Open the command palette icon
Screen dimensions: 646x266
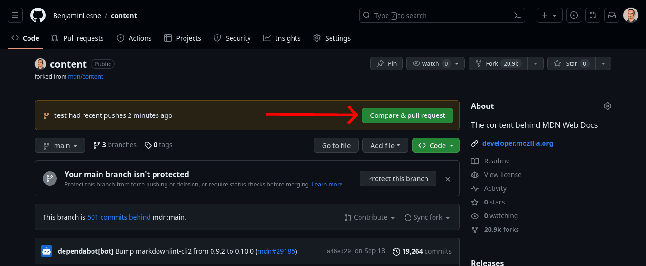(x=517, y=15)
